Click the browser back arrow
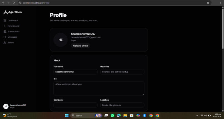The height and width of the screenshot is (119, 224). click(x=3, y=3)
